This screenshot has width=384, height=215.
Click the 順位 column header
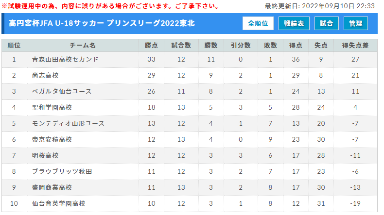click(x=14, y=45)
